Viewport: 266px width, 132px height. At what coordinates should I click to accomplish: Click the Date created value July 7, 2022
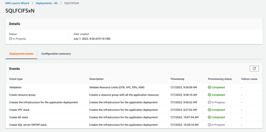tap(92, 39)
